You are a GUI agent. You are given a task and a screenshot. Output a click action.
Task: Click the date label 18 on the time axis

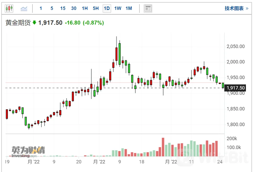tap(142, 162)
